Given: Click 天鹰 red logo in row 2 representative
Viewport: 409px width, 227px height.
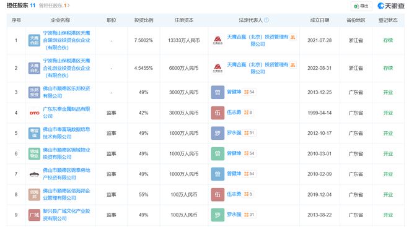Looking at the screenshot, I should tap(218, 68).
